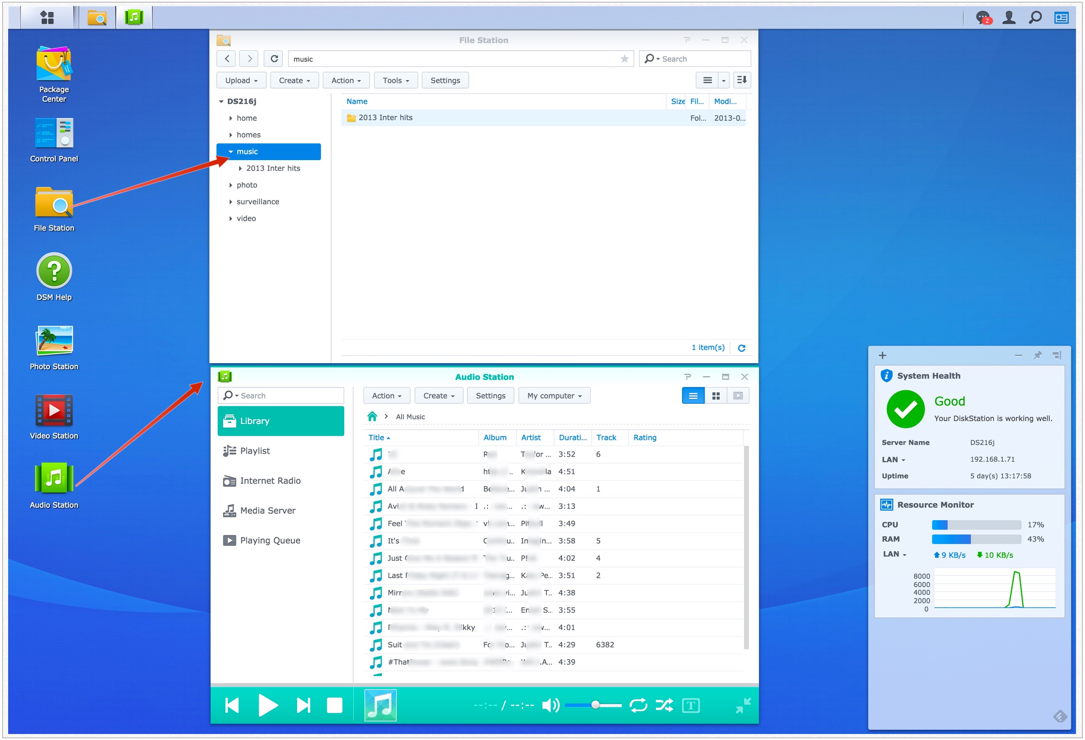Toggle the widgets panel icon

pos(1061,18)
